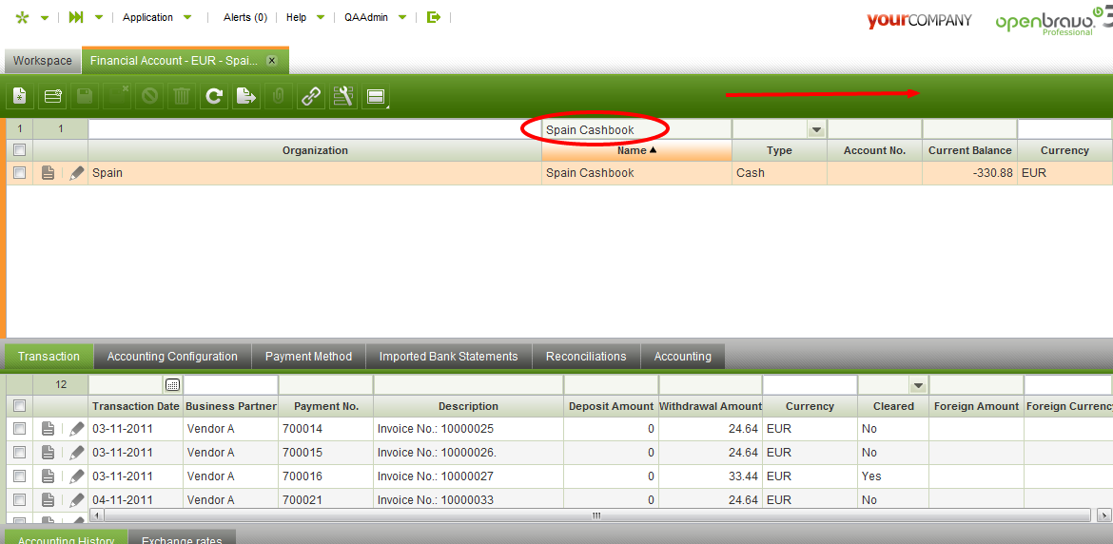The height and width of the screenshot is (544, 1113).
Task: Sort by Transaction Date column header
Action: (x=136, y=406)
